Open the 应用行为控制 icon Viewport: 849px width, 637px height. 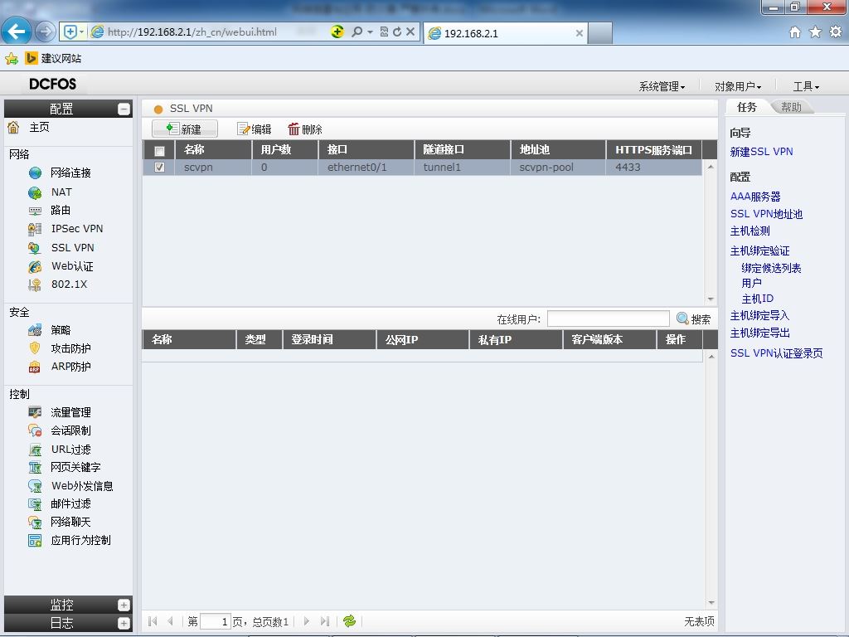(x=35, y=541)
